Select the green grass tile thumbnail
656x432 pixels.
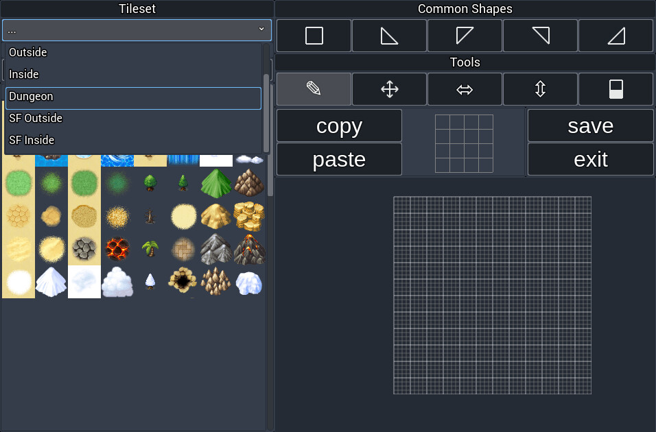(19, 182)
